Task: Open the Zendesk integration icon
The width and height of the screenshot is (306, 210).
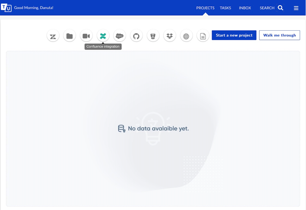Action: pos(53,36)
